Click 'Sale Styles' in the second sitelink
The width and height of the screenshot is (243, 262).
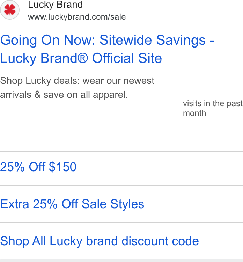(113, 204)
